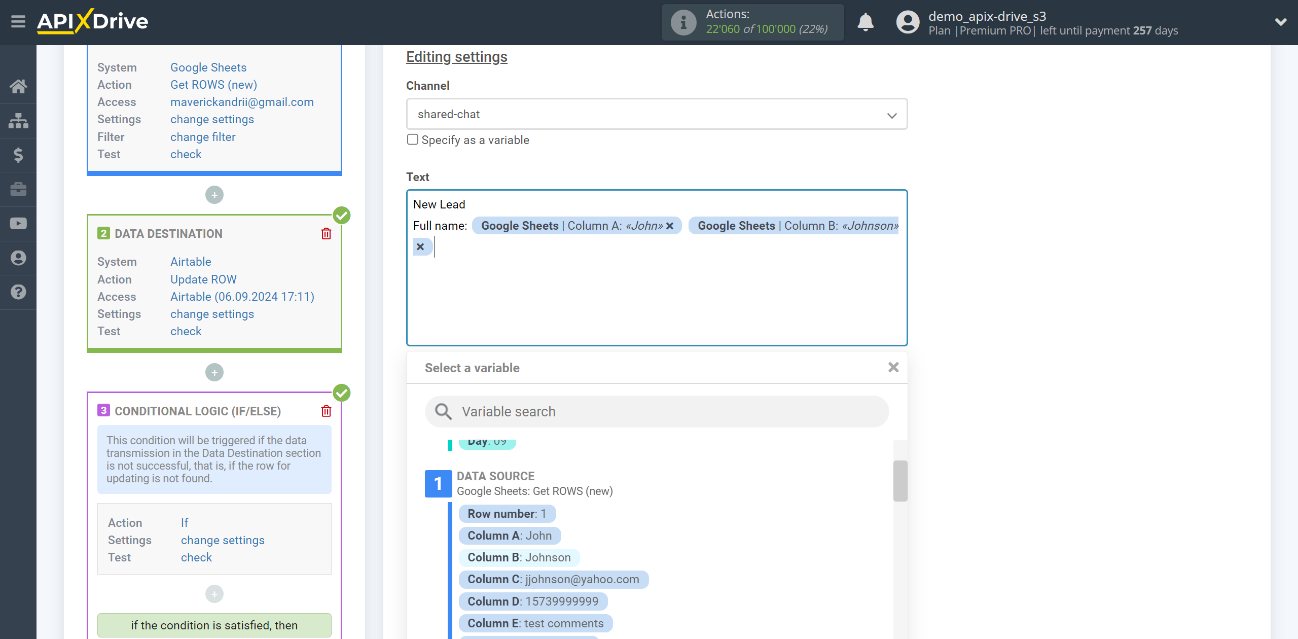Click change settings in Data Source
The width and height of the screenshot is (1298, 639).
click(x=212, y=119)
